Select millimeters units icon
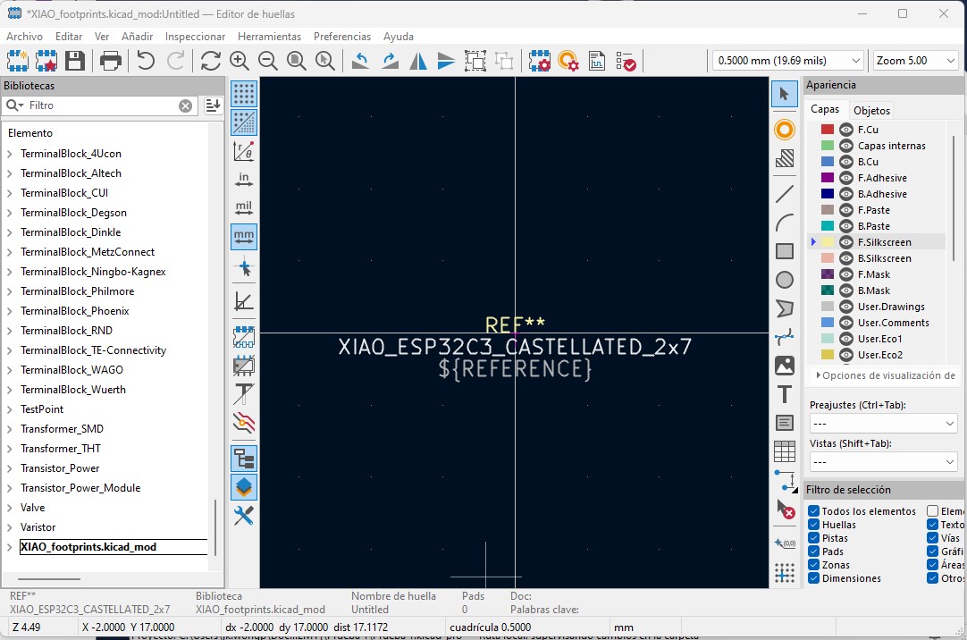The image size is (967, 640). pos(244,236)
